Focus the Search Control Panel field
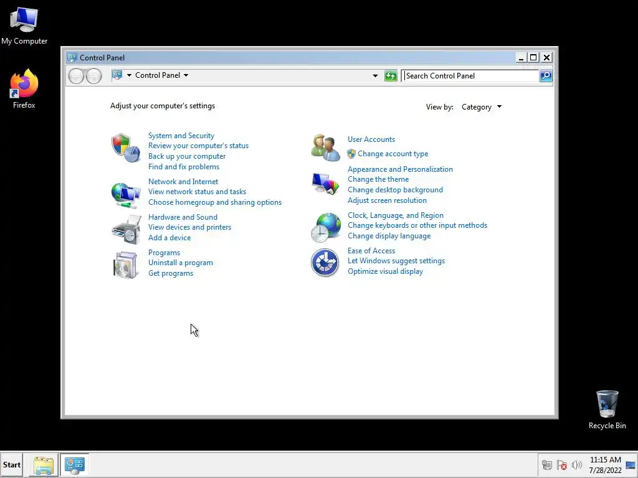This screenshot has height=478, width=638. tap(470, 75)
